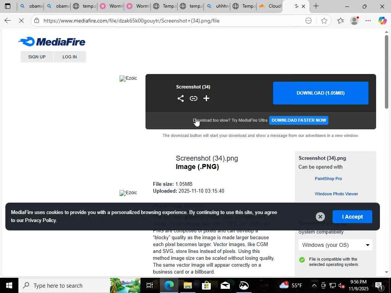Open File Explorer from taskbar
Viewport: 391px width, 293px height.
tap(187, 285)
